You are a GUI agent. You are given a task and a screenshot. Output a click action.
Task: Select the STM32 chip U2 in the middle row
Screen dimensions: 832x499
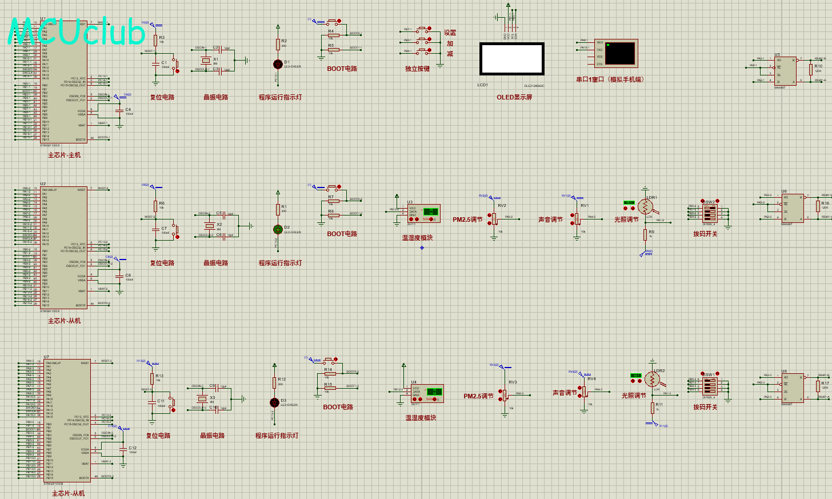(x=63, y=247)
